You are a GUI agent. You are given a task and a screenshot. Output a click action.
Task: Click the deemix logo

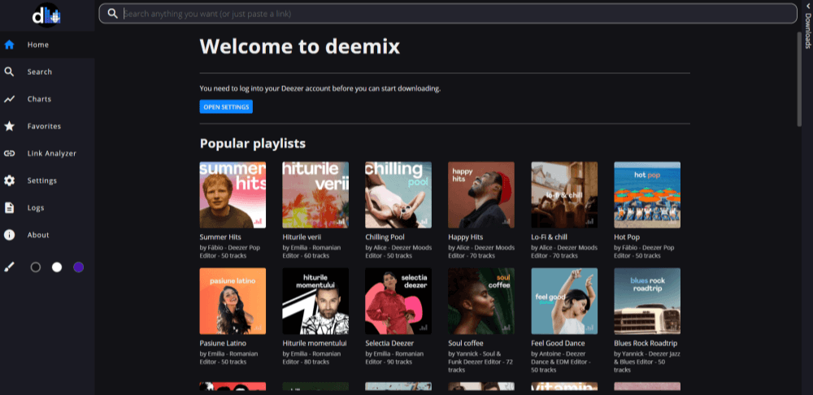pyautogui.click(x=46, y=15)
